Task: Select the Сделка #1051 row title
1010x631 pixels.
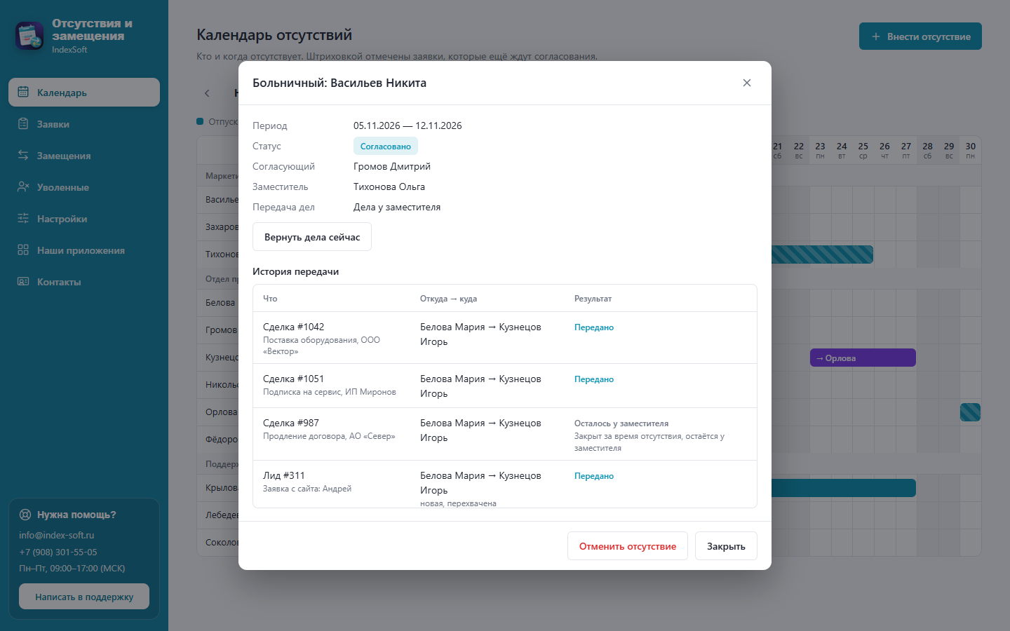Action: tap(294, 379)
